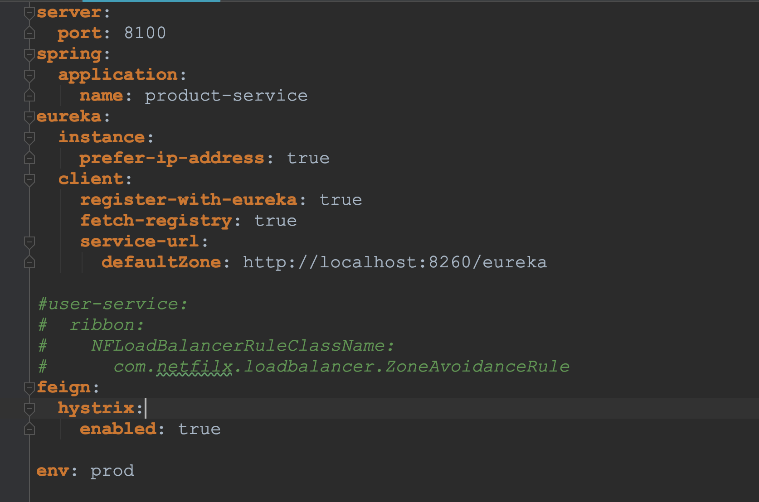Select the prefer-ip-address true value
Viewport: 759px width, 502px height.
click(x=308, y=158)
